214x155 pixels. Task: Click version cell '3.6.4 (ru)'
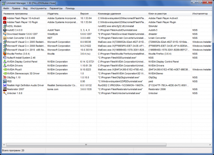click(85, 54)
